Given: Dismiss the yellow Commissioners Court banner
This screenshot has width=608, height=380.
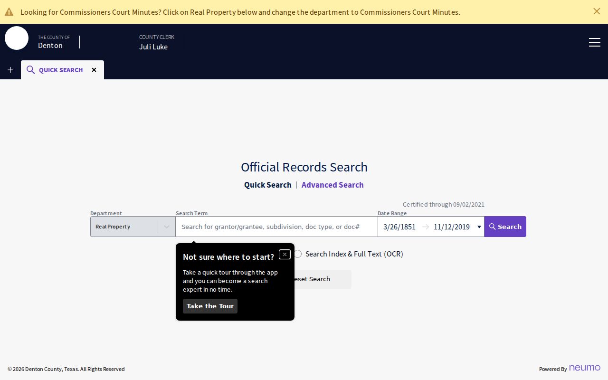Looking at the screenshot, I should [x=597, y=11].
